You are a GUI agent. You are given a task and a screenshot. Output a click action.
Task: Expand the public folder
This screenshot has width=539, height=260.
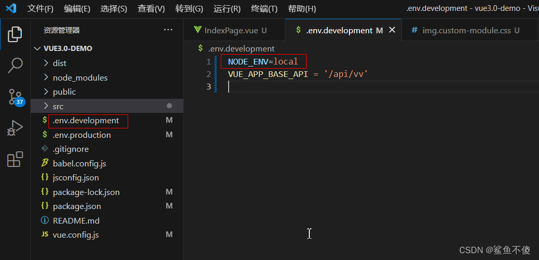[x=46, y=92]
